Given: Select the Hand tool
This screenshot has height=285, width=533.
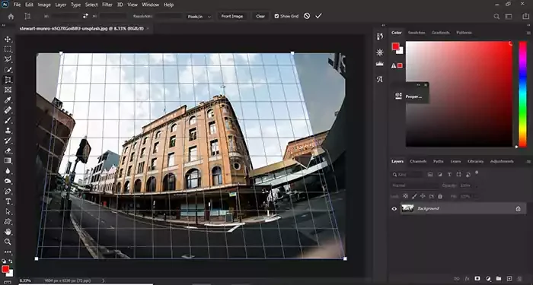Looking at the screenshot, I should [x=8, y=232].
